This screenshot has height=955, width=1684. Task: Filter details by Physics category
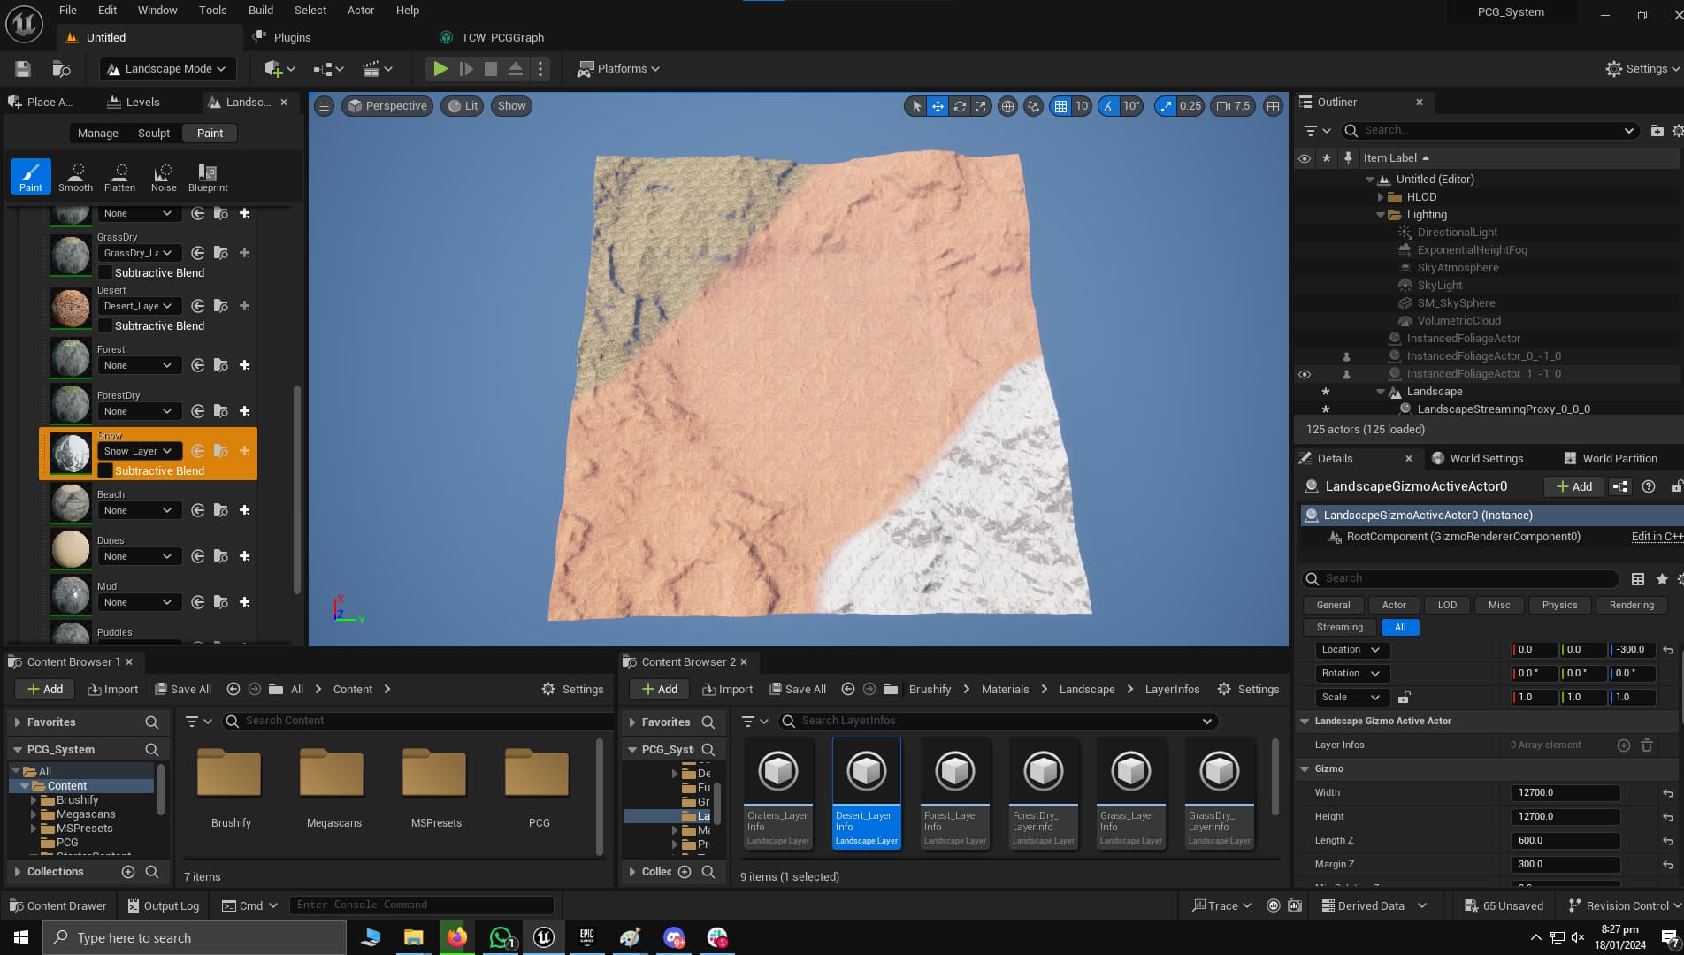(x=1559, y=605)
